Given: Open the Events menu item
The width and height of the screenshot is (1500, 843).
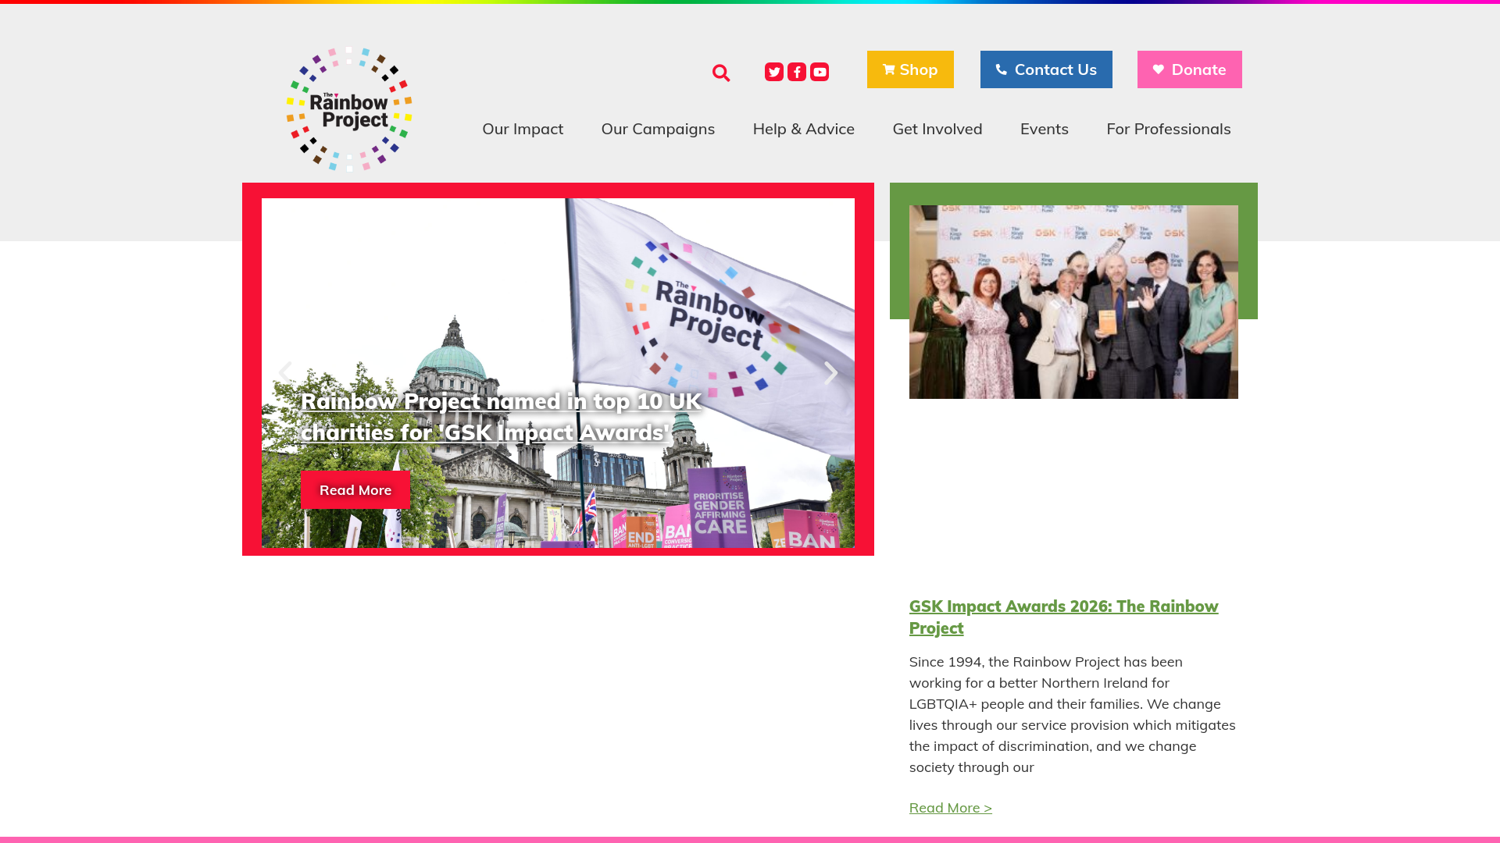Looking at the screenshot, I should [1044, 129].
